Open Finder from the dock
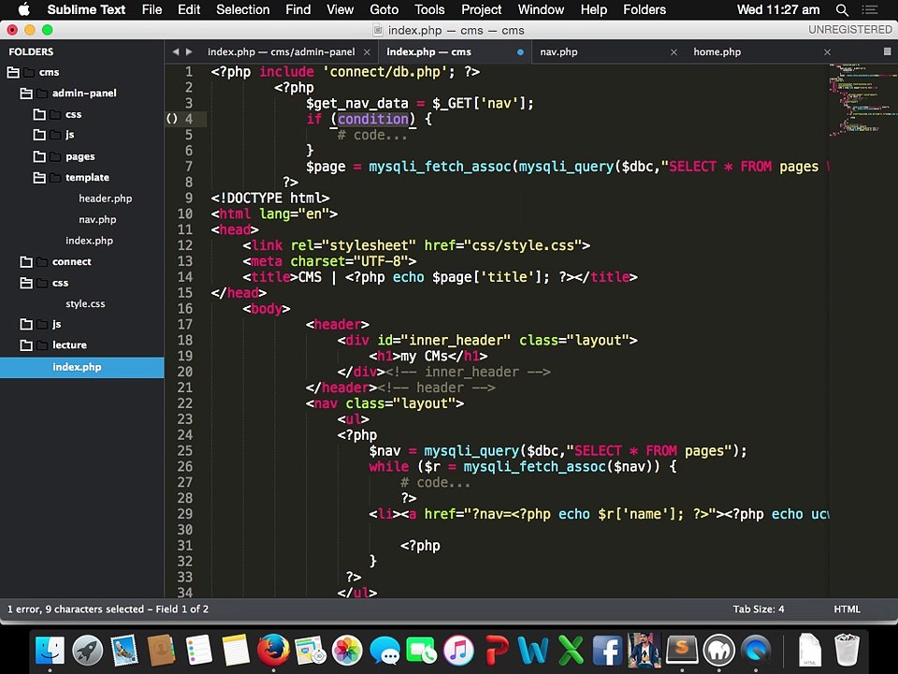Image resolution: width=898 pixels, height=674 pixels. tap(50, 651)
